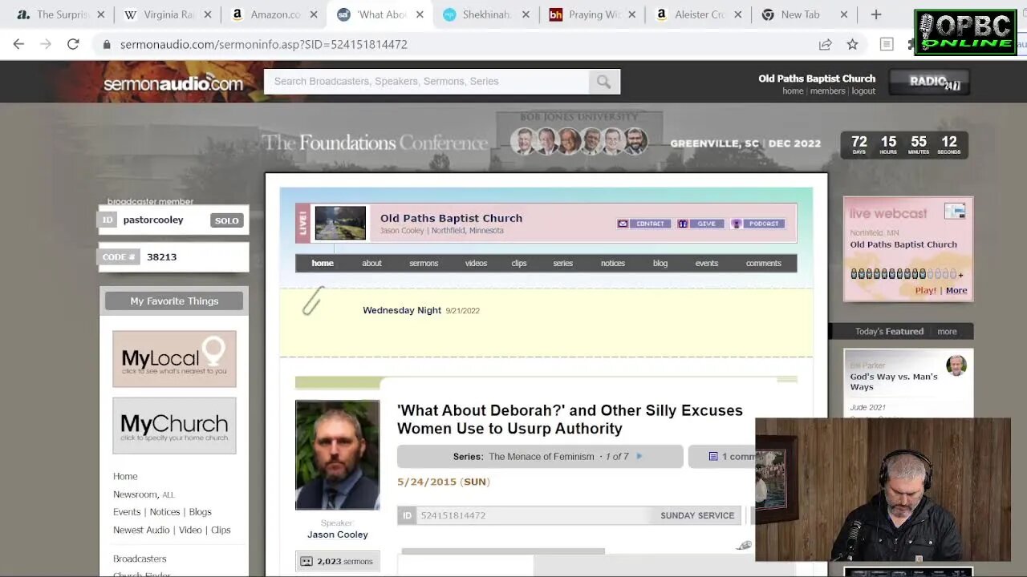Click the comment icon beside 1 comment
This screenshot has height=577, width=1027.
(712, 456)
